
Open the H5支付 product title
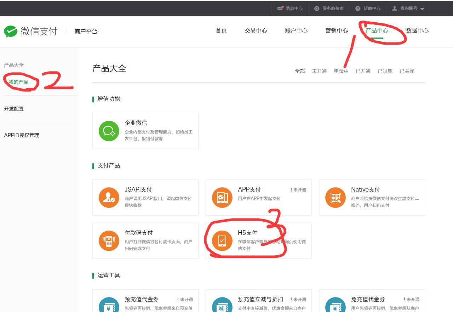tap(247, 233)
